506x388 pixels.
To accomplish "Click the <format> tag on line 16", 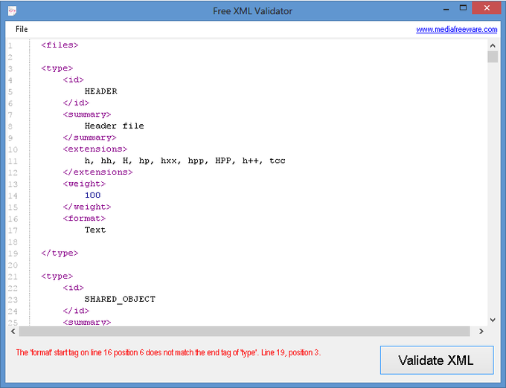I will coord(84,219).
